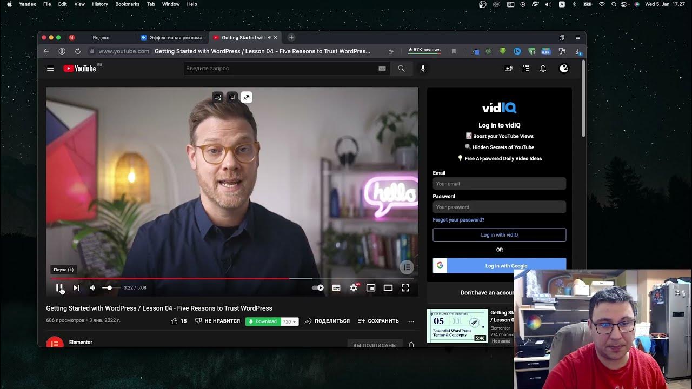Click Log in with vidIQ button
This screenshot has width=692, height=389.
[x=499, y=235]
